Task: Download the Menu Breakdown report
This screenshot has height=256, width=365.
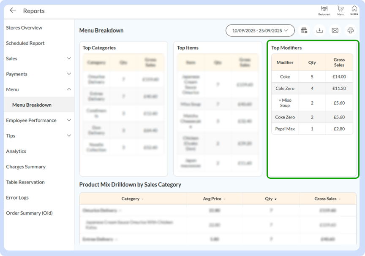Action: tap(320, 30)
